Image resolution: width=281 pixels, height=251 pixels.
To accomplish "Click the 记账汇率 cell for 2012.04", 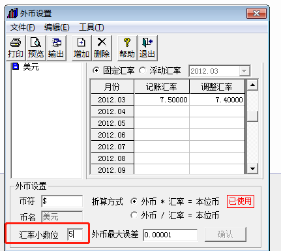I will tap(162, 111).
